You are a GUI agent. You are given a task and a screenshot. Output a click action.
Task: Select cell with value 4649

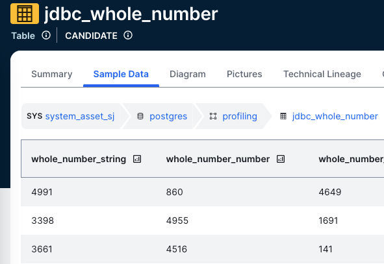coord(330,192)
